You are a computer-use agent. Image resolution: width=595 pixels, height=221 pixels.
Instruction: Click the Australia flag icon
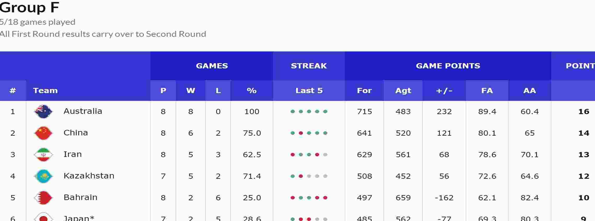(43, 112)
